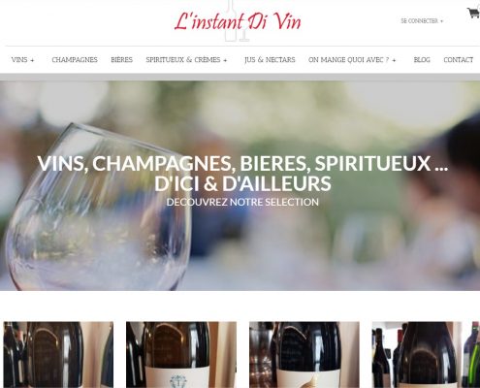Open the VINS menu label
Screen dimensions: 480x388
click(x=19, y=60)
